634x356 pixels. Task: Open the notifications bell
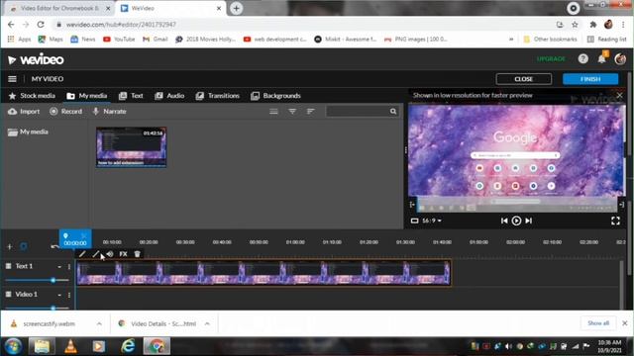[x=601, y=59]
